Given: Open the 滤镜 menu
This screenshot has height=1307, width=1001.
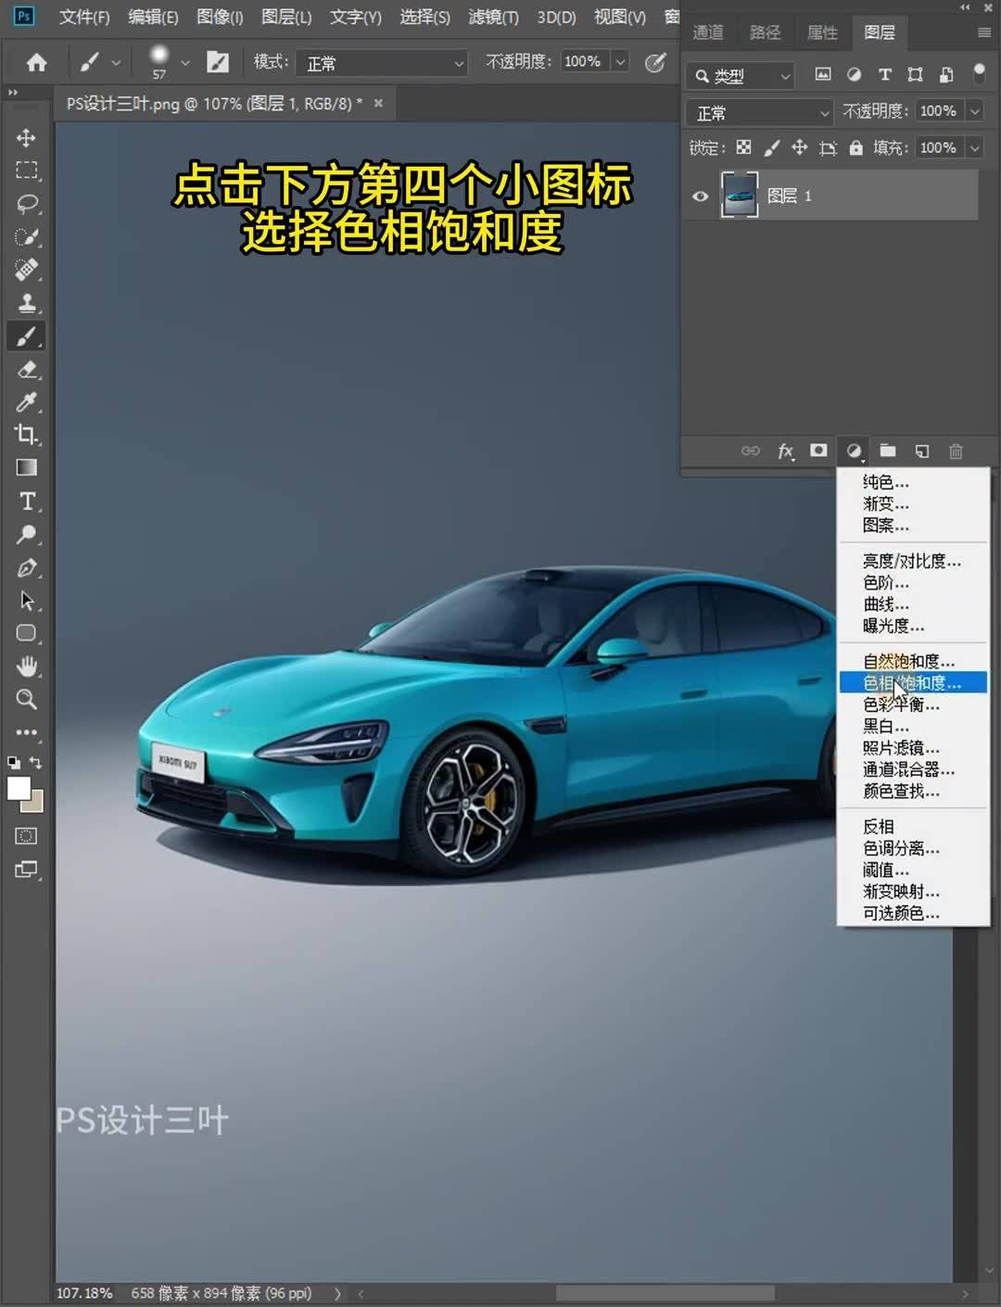Looking at the screenshot, I should pyautogui.click(x=493, y=17).
